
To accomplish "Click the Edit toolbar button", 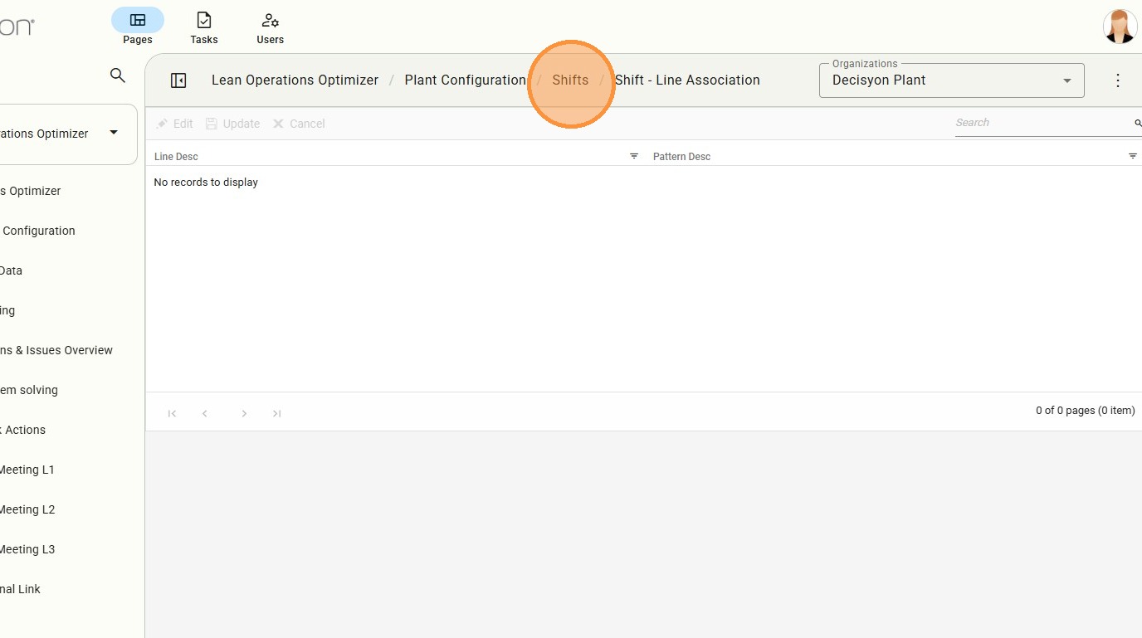I will (x=175, y=124).
